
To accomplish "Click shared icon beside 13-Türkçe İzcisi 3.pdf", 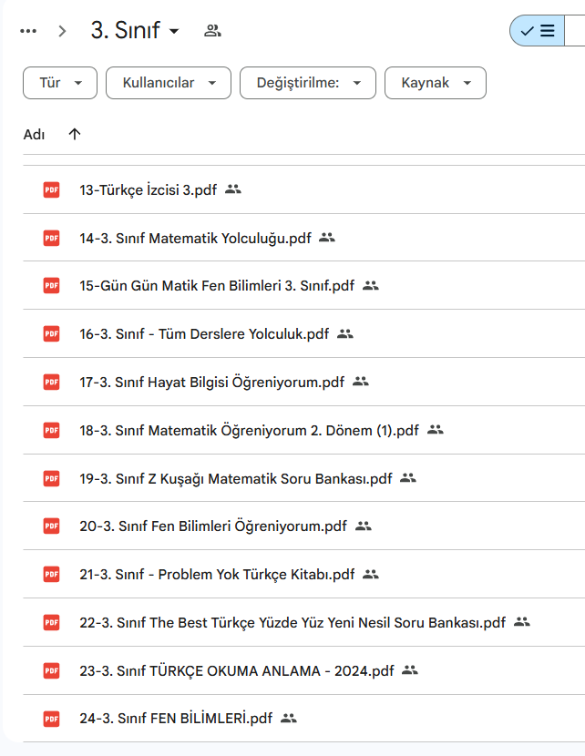I will (233, 189).
